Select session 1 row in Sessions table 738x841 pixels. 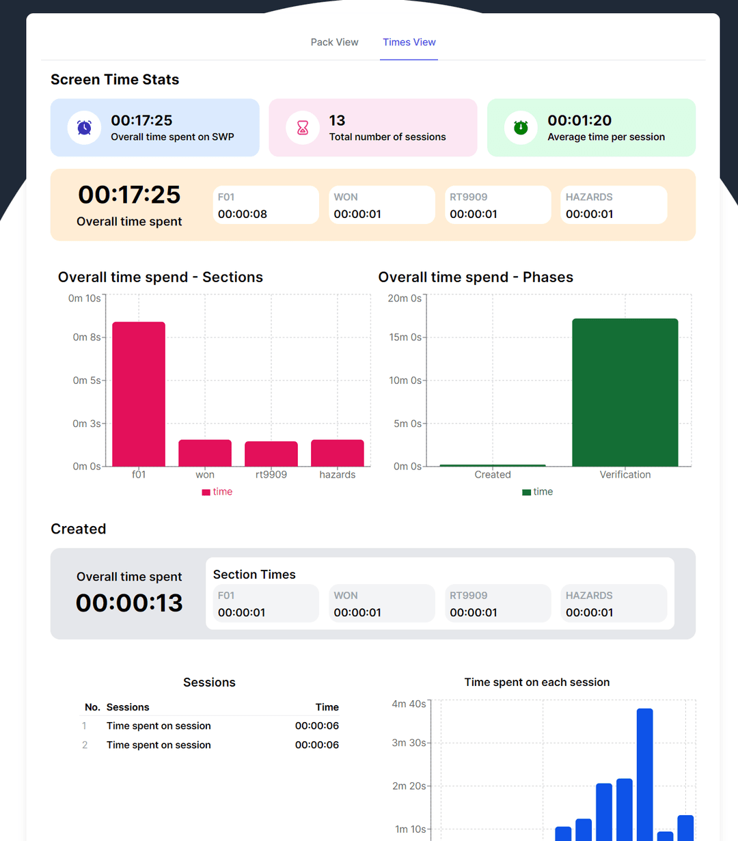click(x=210, y=726)
